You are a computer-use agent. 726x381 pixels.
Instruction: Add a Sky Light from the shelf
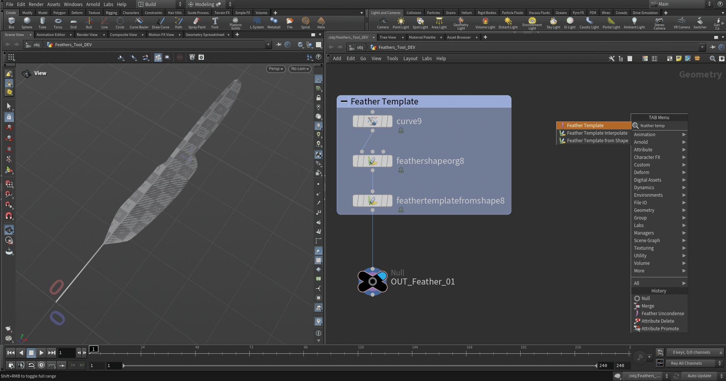coord(553,23)
